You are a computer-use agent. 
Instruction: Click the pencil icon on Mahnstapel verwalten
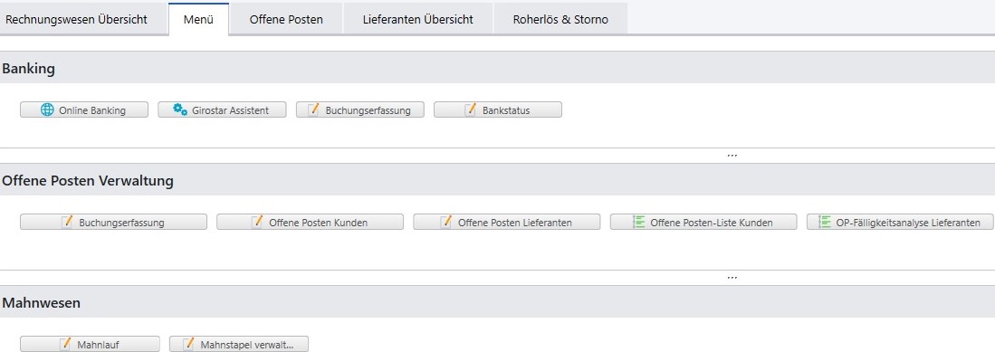pos(188,345)
